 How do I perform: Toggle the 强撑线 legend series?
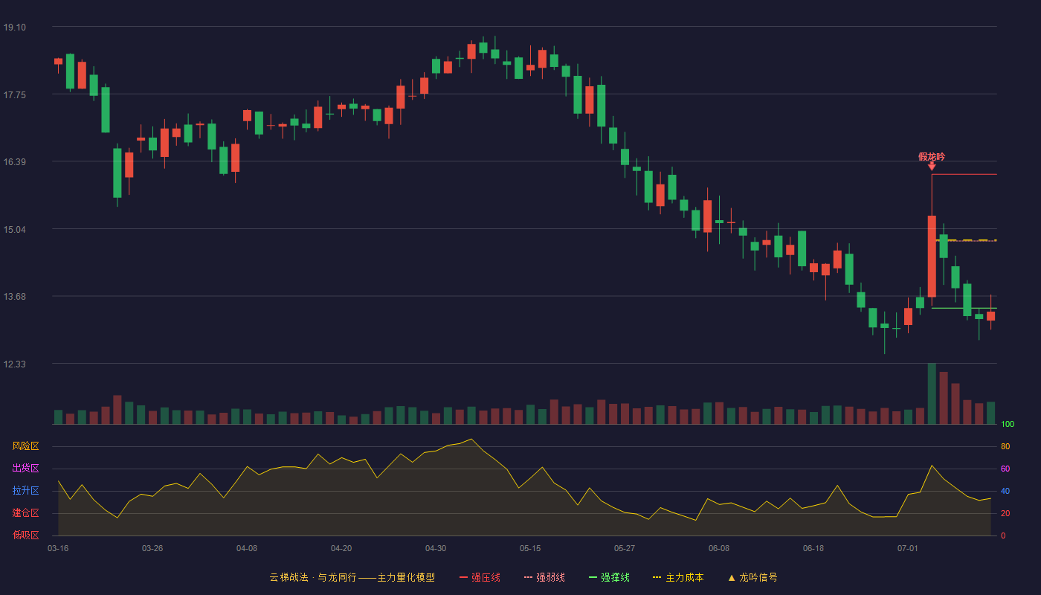pyautogui.click(x=609, y=577)
